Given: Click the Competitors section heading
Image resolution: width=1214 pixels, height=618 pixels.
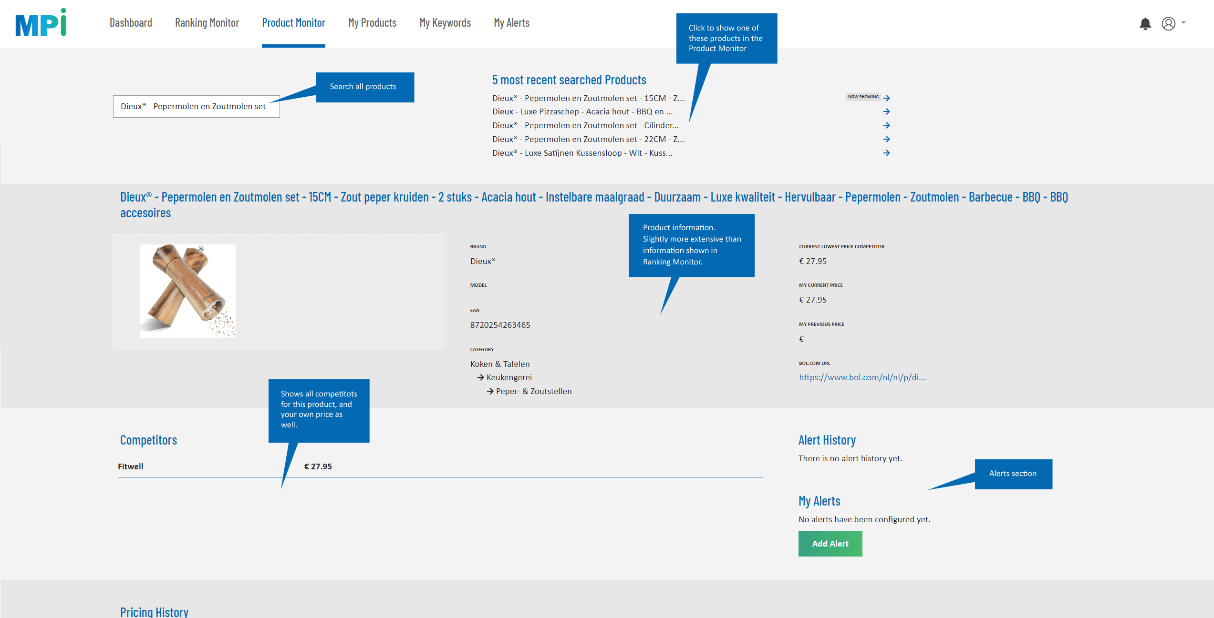Looking at the screenshot, I should [x=148, y=440].
